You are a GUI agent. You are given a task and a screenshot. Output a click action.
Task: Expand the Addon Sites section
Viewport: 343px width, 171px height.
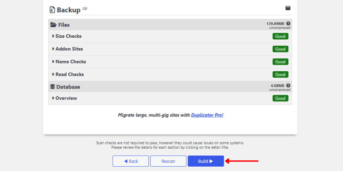pyautogui.click(x=68, y=49)
